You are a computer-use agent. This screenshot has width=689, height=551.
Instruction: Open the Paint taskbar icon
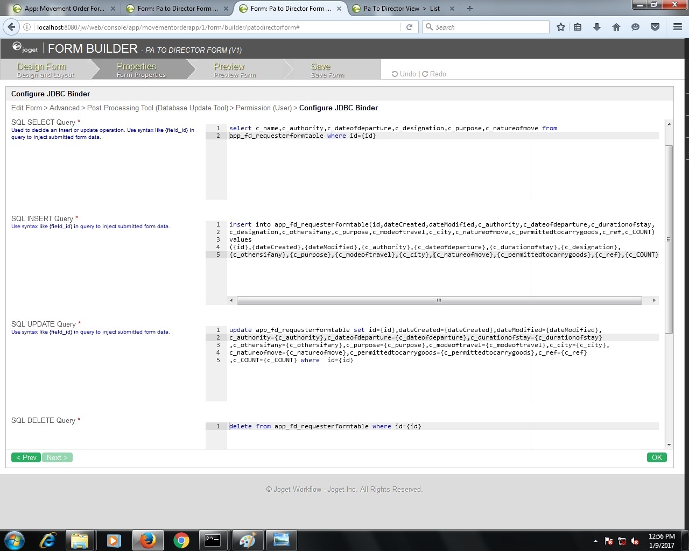pyautogui.click(x=247, y=540)
